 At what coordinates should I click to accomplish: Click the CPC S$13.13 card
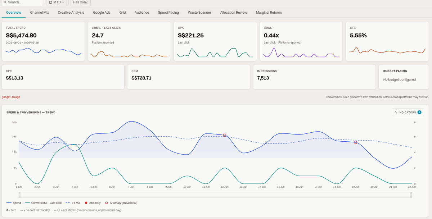point(63,77)
